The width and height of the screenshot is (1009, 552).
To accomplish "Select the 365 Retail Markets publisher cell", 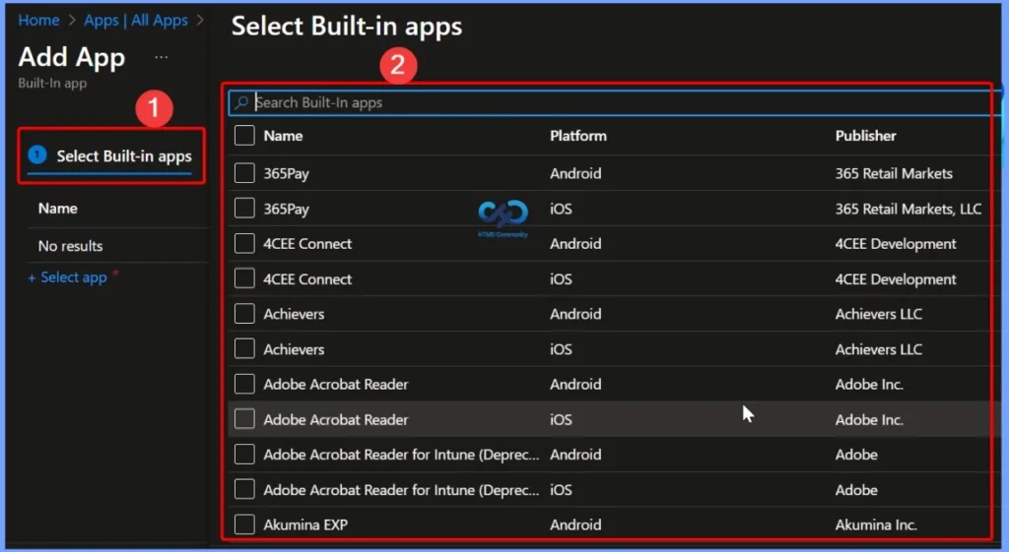I will point(894,173).
